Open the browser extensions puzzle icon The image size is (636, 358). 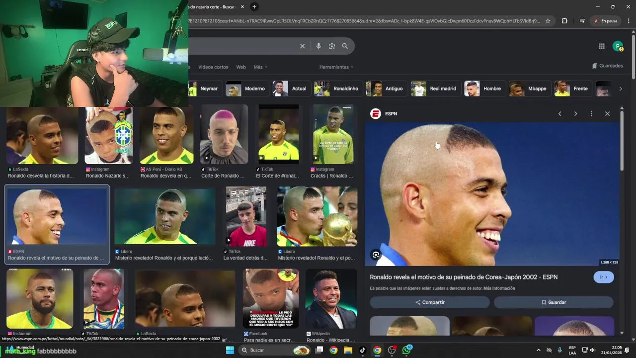(564, 21)
